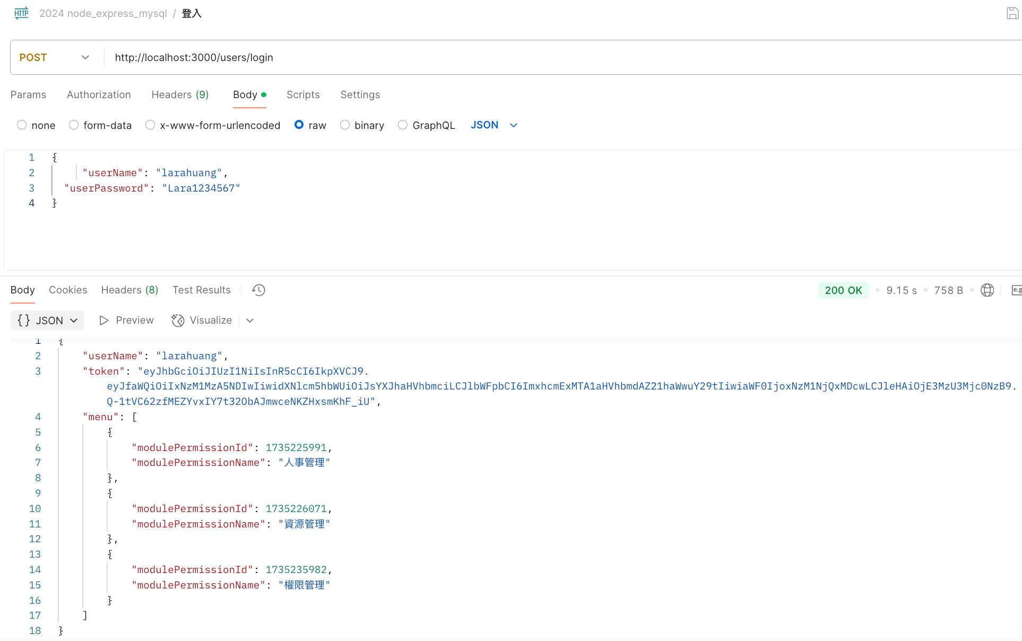Image resolution: width=1022 pixels, height=641 pixels.
Task: Open response history clock icon
Action: (x=258, y=290)
